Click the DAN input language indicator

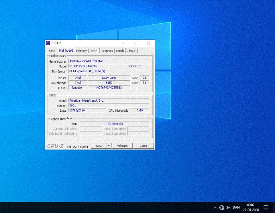click(236, 208)
